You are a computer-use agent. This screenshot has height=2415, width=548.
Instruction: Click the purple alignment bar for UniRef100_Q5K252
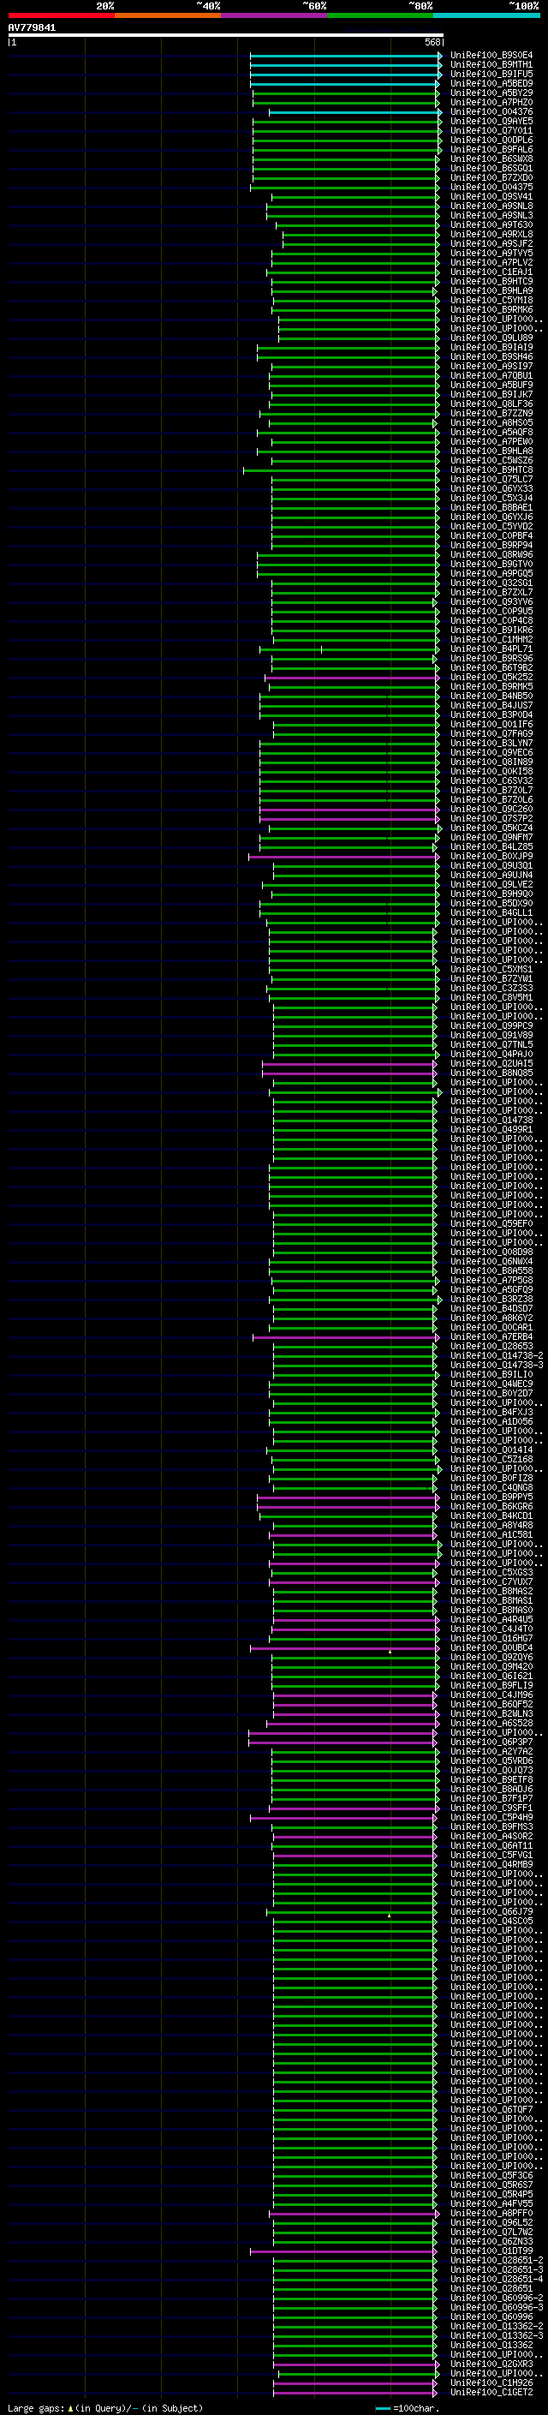point(352,678)
